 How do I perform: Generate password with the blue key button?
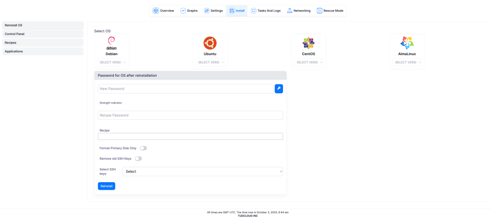279,89
